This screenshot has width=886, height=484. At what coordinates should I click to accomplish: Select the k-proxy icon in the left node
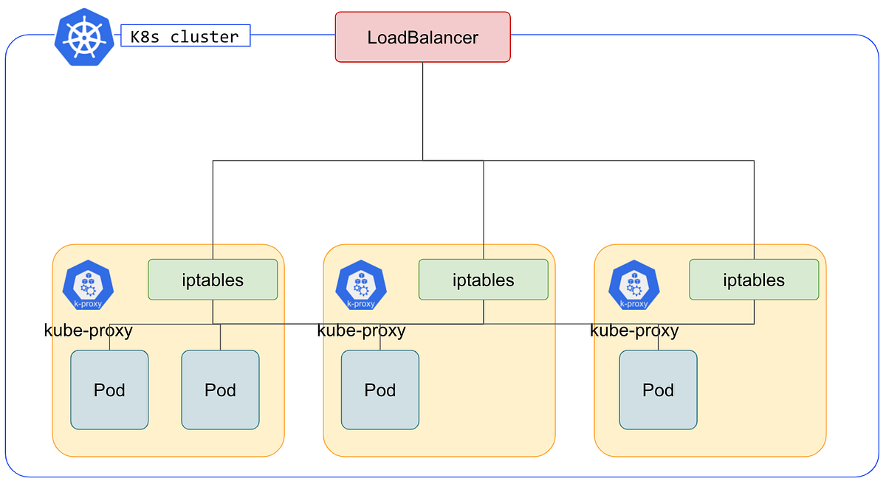pyautogui.click(x=89, y=284)
